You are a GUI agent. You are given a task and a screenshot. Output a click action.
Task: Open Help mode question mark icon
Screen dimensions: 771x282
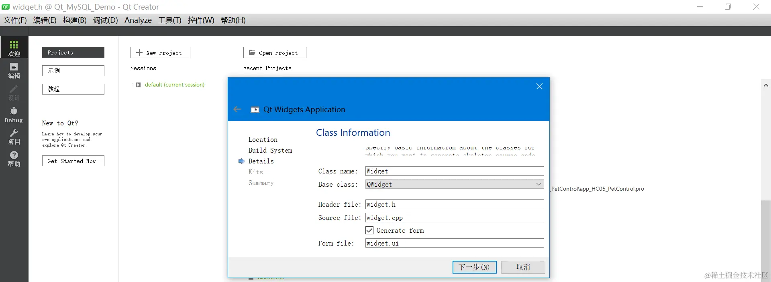point(14,155)
